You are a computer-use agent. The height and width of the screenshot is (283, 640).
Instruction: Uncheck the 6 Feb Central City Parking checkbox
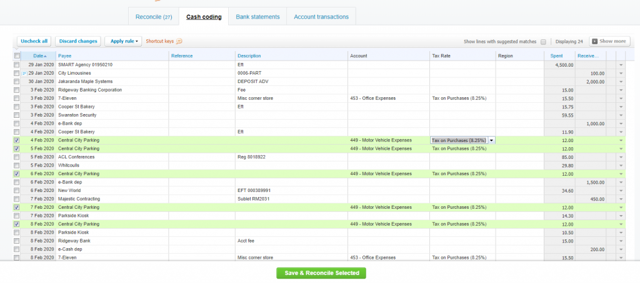click(16, 174)
